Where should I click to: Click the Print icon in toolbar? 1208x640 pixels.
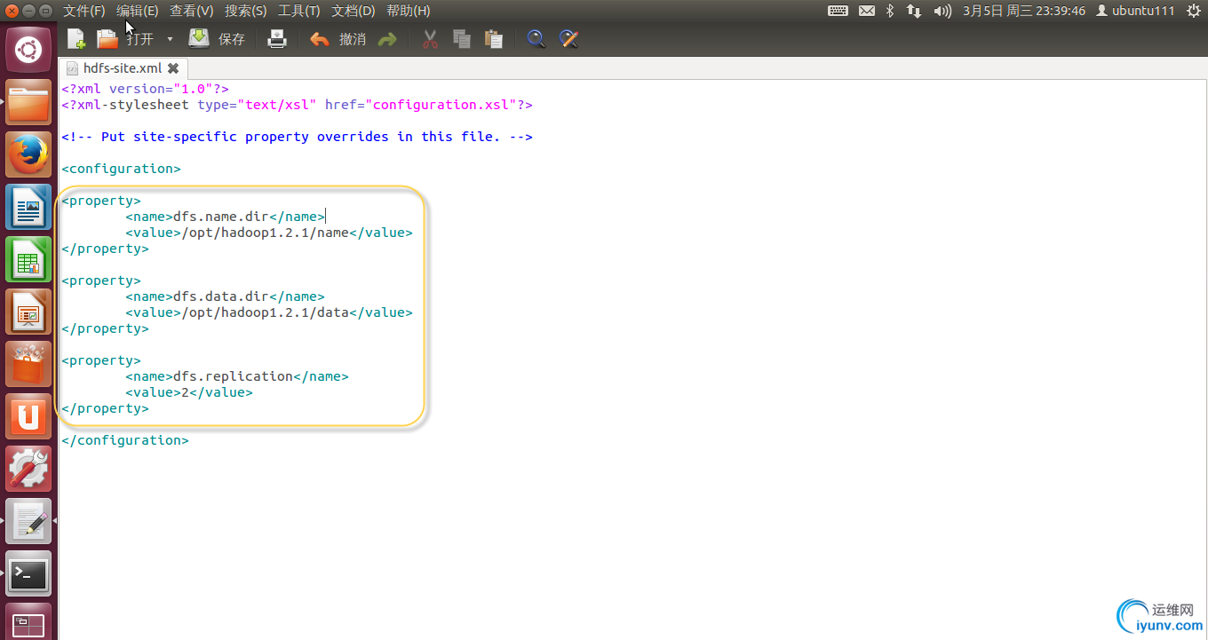[278, 39]
